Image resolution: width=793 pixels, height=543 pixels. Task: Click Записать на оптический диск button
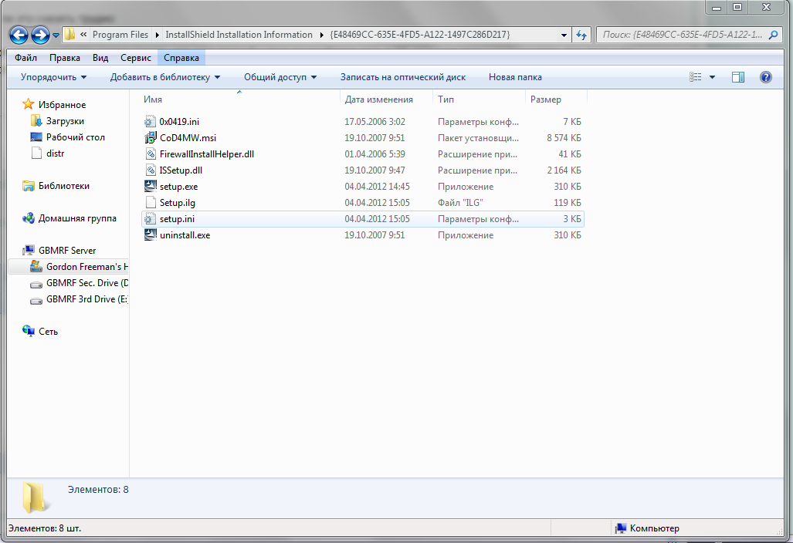pos(402,77)
